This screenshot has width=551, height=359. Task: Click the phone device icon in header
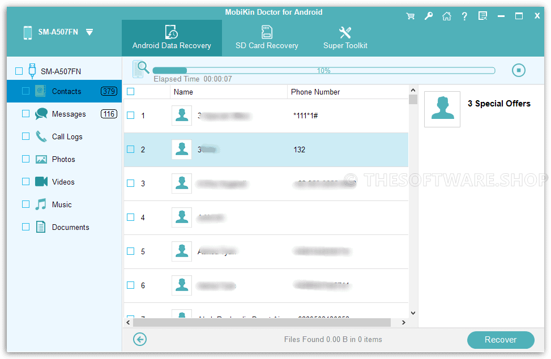coord(27,33)
